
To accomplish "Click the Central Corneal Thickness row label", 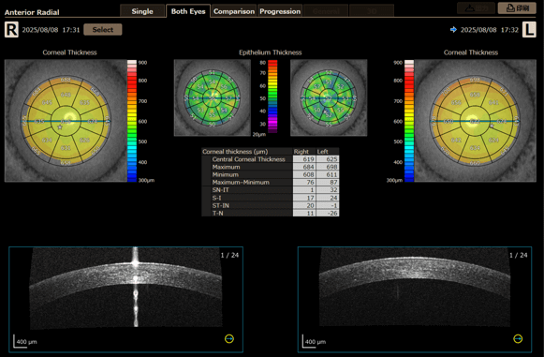I will coord(248,159).
